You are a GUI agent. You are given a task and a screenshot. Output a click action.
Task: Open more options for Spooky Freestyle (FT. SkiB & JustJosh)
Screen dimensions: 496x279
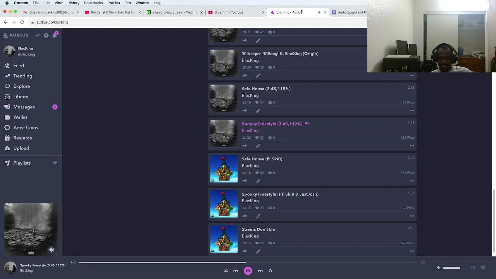(x=412, y=216)
